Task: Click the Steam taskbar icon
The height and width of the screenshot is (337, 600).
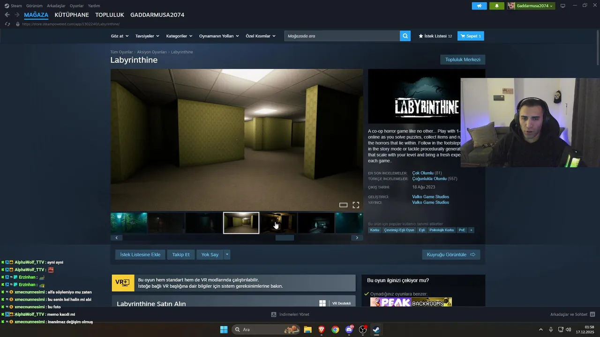Action: point(376,330)
